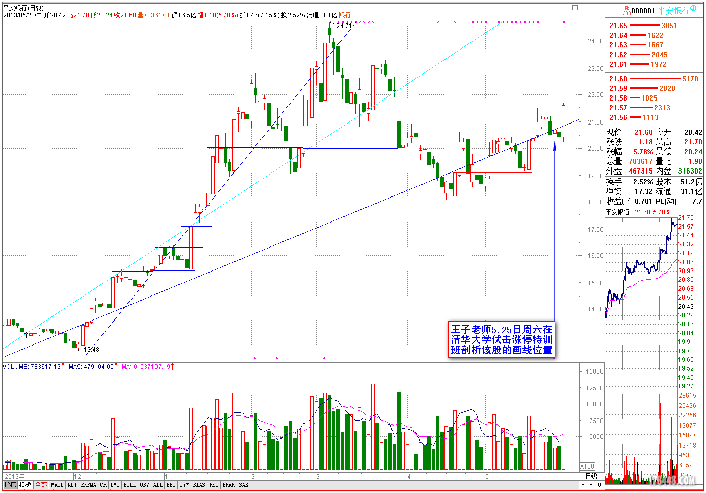Viewport: 706px width, 493px height.
Task: Click the minus zoom button below 日线
Action: [591, 485]
